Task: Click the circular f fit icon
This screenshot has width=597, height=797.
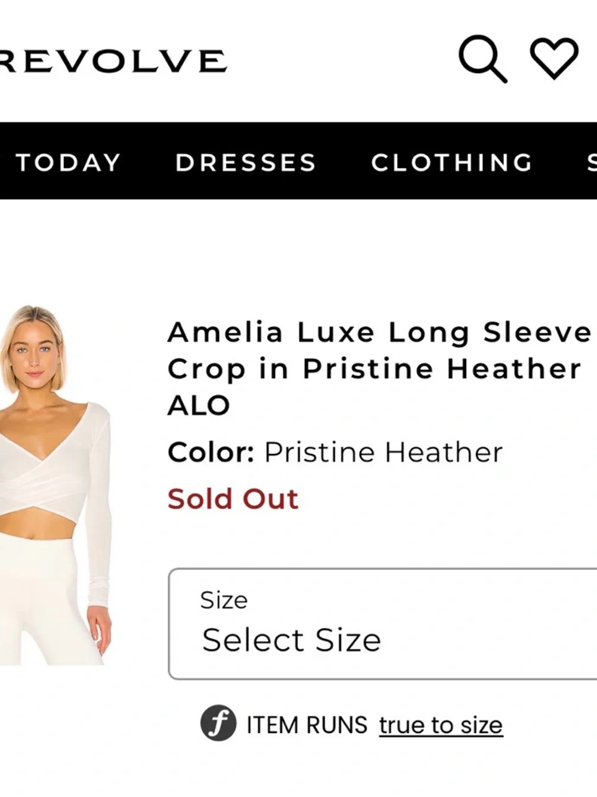Action: (218, 723)
